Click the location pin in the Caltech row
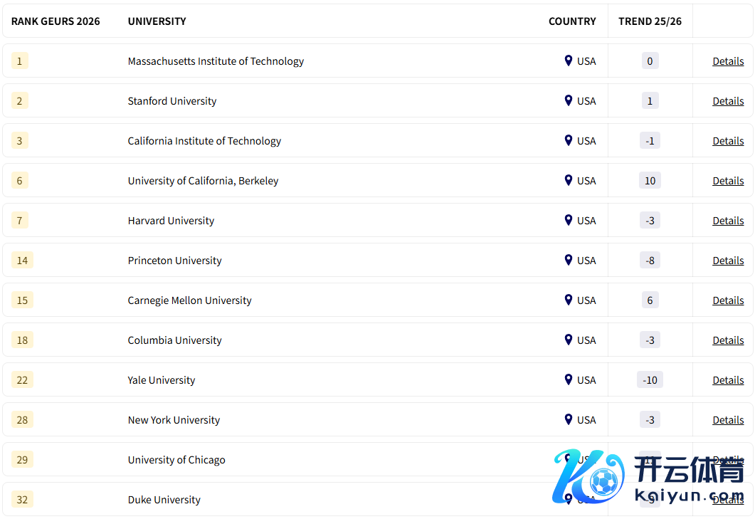 (x=568, y=140)
